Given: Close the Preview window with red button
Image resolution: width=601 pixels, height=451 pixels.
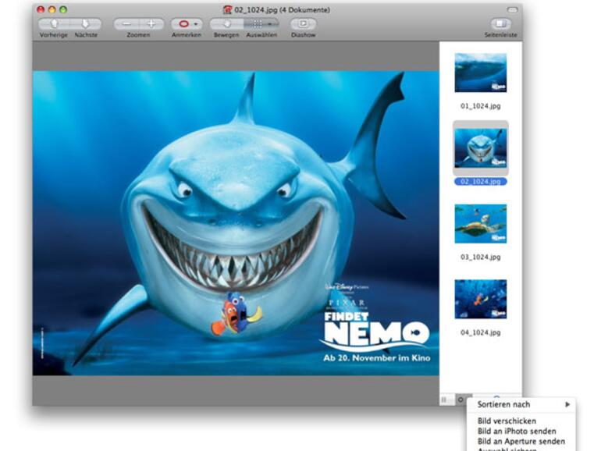Looking at the screenshot, I should (x=41, y=9).
